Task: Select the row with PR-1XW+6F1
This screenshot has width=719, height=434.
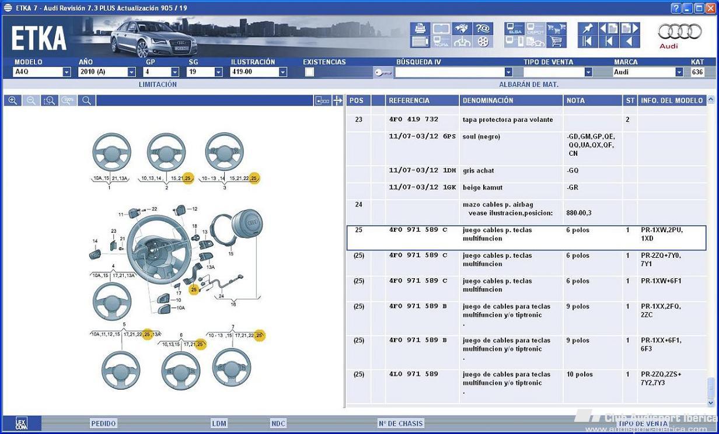Action: [x=526, y=289]
